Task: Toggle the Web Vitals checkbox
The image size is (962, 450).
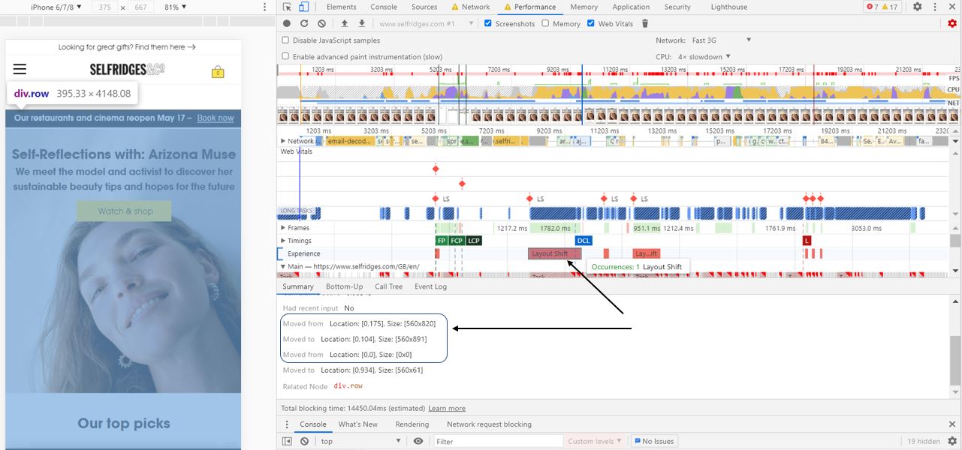Action: pyautogui.click(x=590, y=23)
